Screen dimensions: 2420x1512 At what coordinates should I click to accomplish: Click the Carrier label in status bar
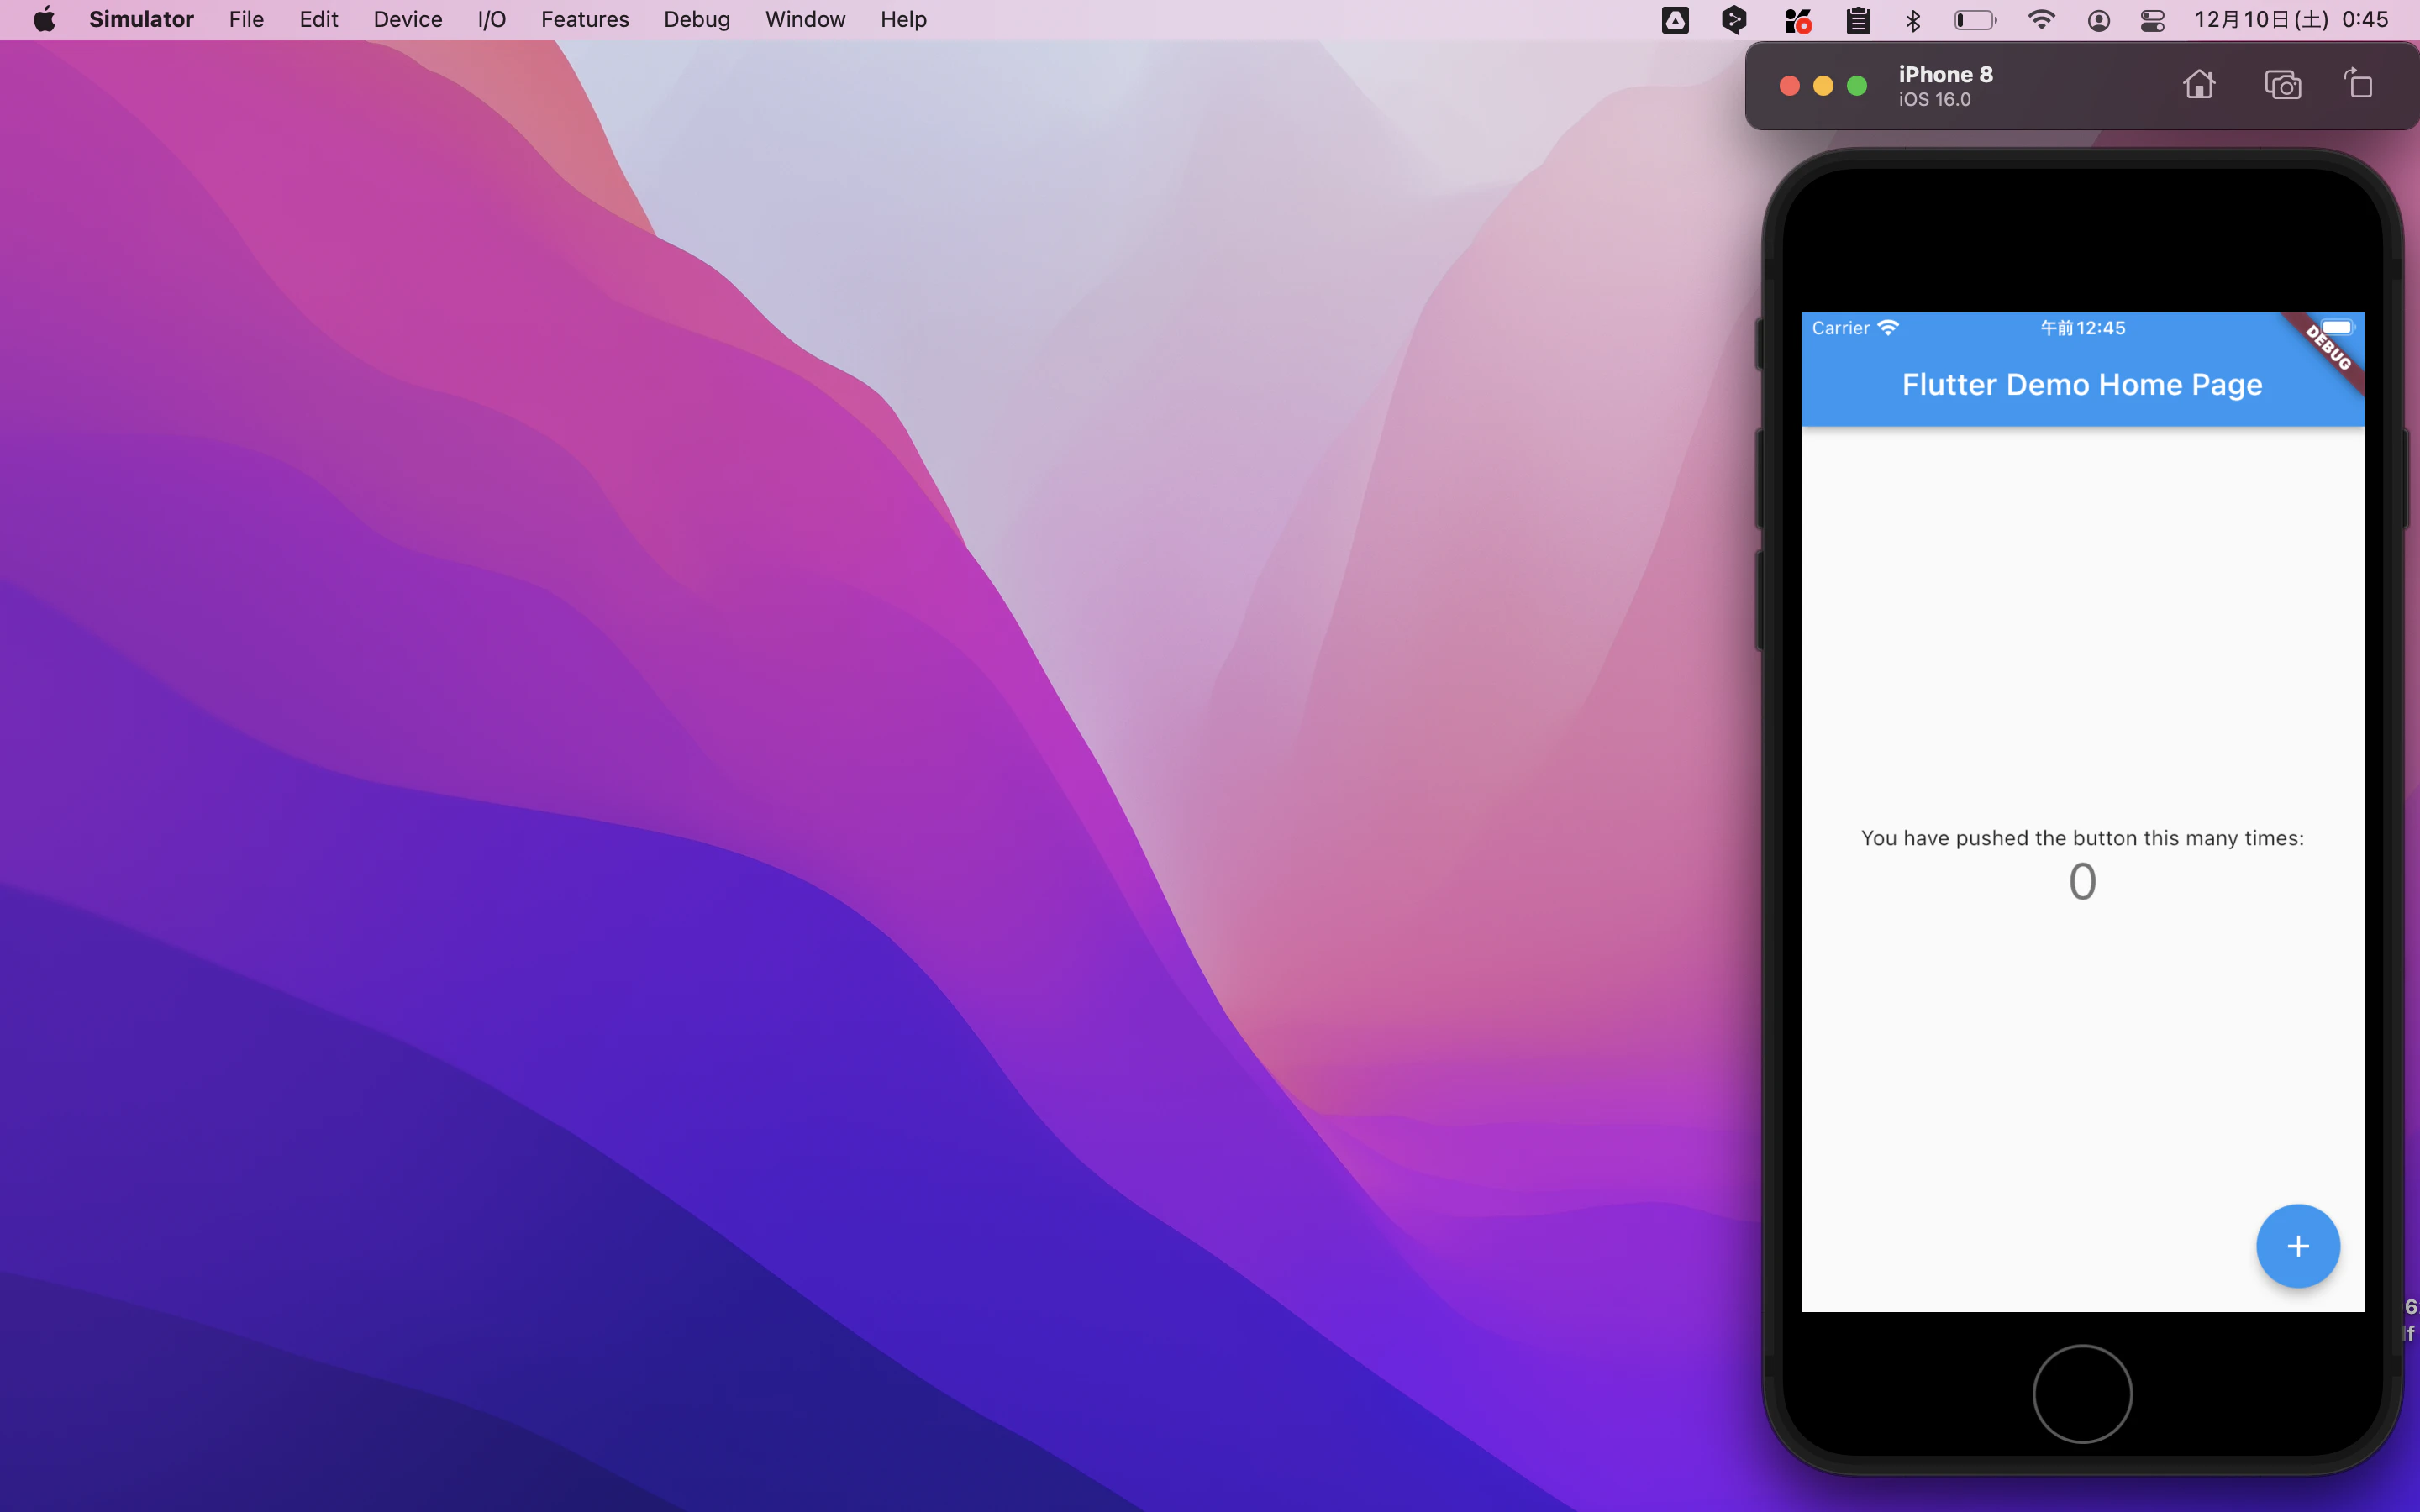click(1840, 328)
